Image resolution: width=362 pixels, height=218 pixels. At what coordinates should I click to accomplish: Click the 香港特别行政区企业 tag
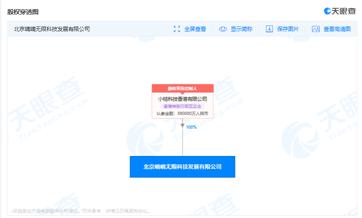coord(183,106)
